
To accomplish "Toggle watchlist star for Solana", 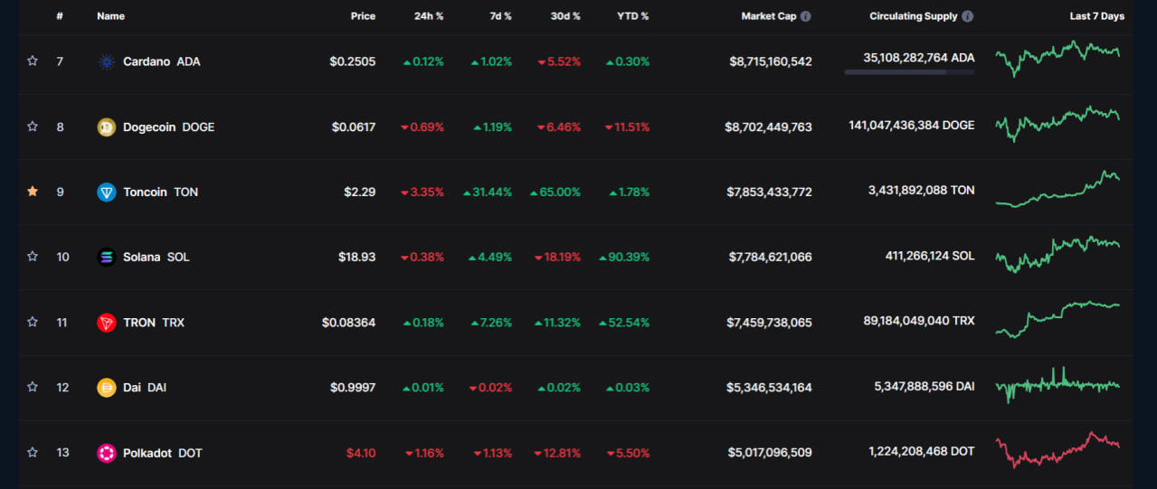I will [33, 257].
